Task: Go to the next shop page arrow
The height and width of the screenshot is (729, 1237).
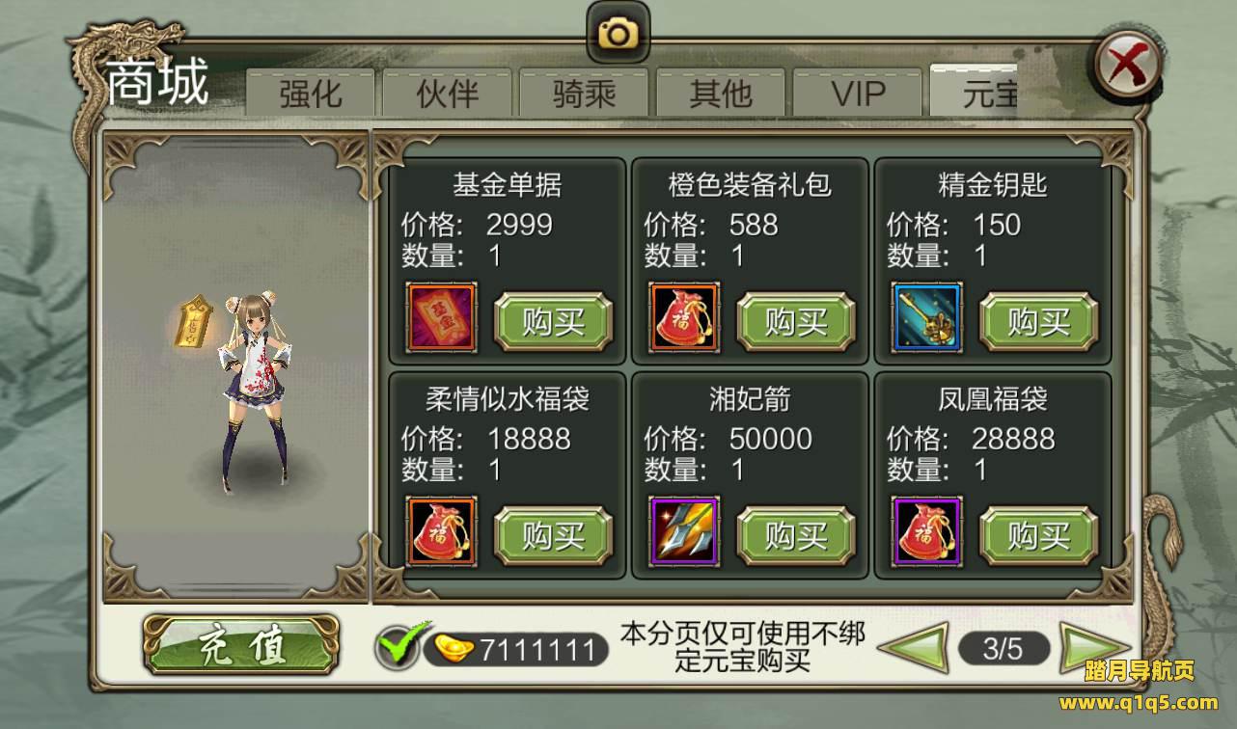Action: click(x=1093, y=649)
